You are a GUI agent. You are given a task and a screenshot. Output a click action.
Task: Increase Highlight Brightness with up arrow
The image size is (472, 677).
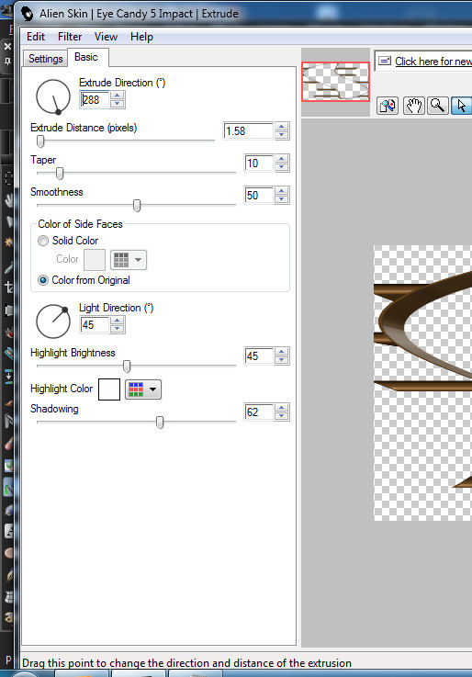coord(282,352)
